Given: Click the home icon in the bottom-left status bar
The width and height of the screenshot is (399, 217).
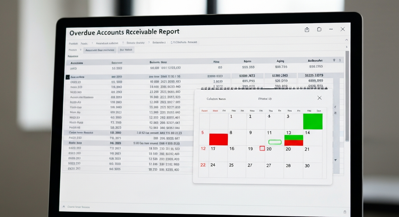Looking at the screenshot, I should tap(64, 207).
